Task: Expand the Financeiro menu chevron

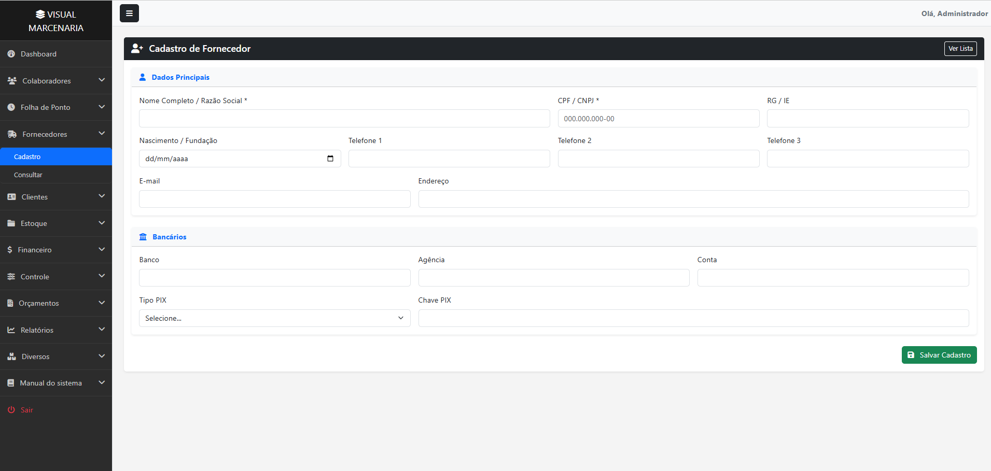Action: (x=102, y=249)
